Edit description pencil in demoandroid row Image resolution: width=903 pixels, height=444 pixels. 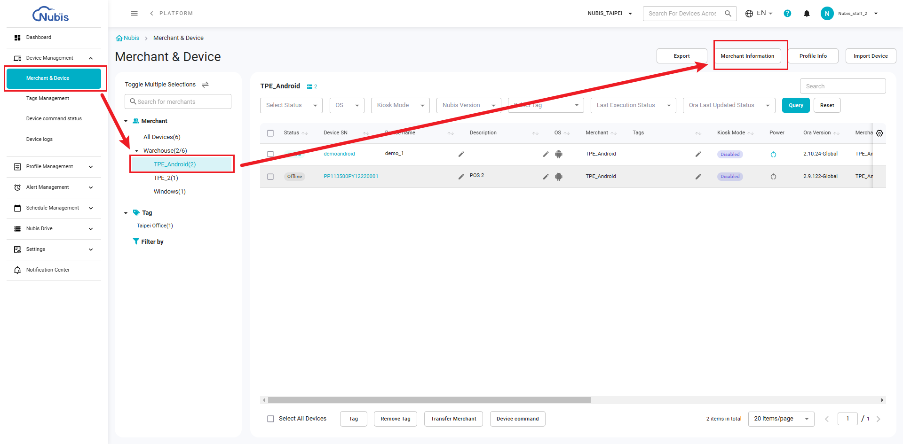pyautogui.click(x=546, y=154)
